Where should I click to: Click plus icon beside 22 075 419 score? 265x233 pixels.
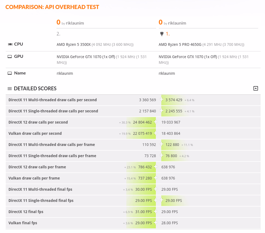click(x=156, y=133)
